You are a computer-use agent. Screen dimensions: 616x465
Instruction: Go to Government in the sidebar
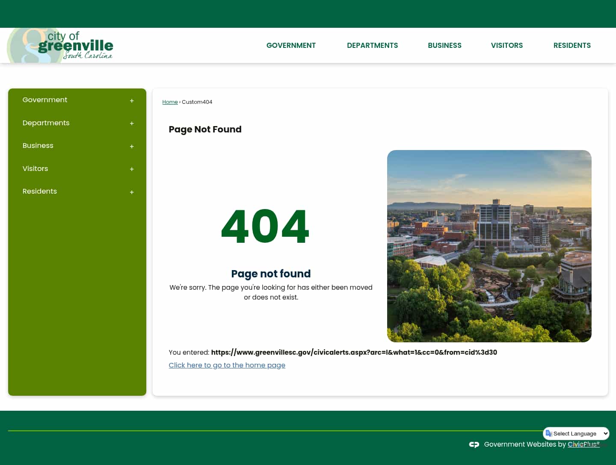pos(45,100)
